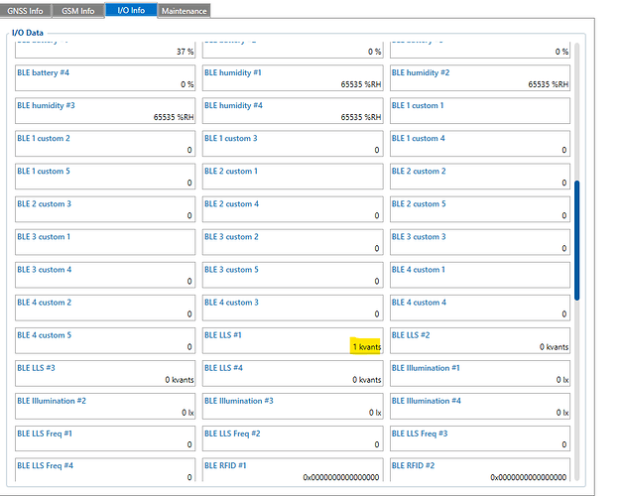Select the BLE humidity #1 value box
Screen dimensions: 622x496
(293, 78)
